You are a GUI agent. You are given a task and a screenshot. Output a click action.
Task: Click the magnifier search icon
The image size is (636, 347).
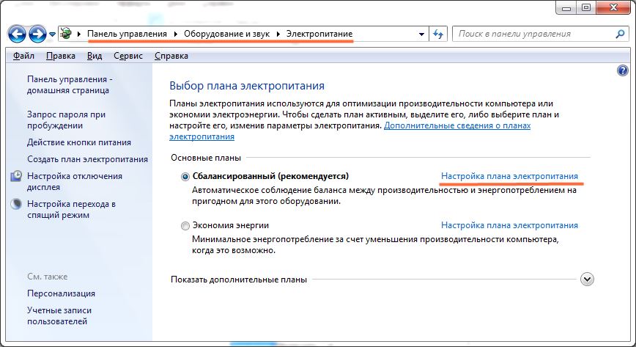(x=620, y=34)
